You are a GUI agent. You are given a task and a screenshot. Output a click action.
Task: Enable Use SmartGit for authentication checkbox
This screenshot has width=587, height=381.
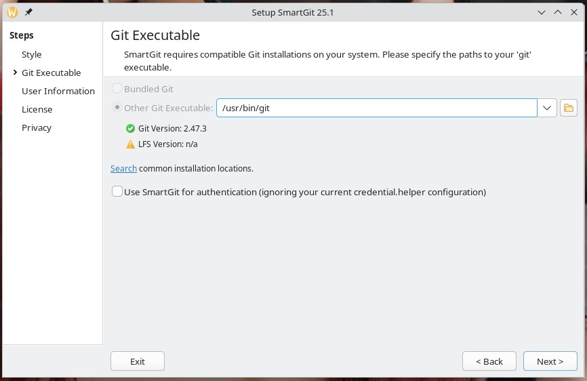tap(117, 192)
